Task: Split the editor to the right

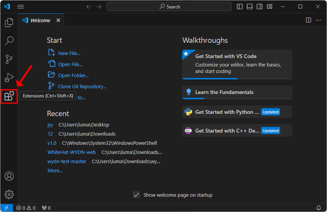Action: (x=308, y=20)
